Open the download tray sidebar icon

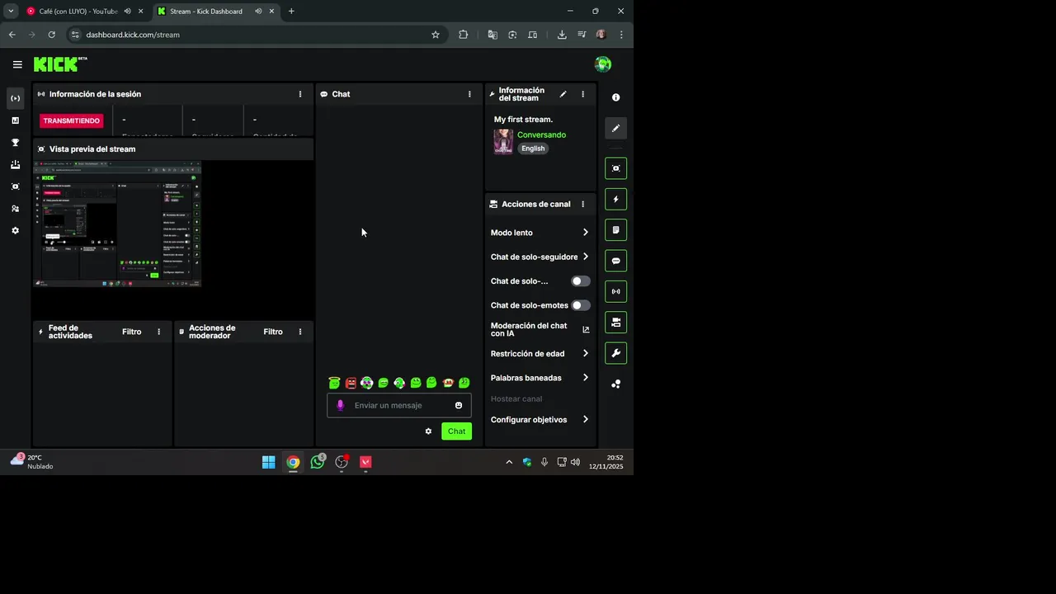pos(15,165)
